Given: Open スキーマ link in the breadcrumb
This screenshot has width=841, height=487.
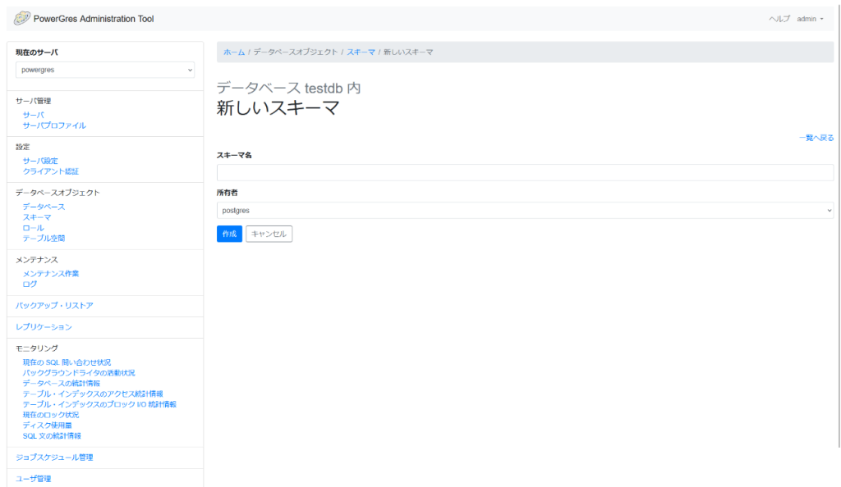Looking at the screenshot, I should [x=361, y=52].
